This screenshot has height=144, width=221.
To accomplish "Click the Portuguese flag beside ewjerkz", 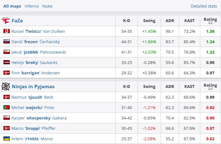I will pos(6,107).
